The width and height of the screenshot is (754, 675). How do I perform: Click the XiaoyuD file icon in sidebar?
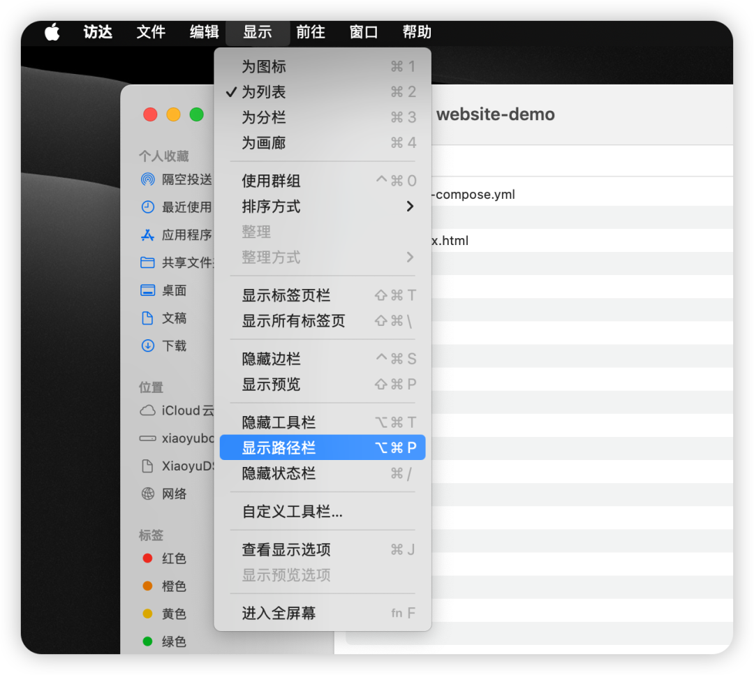coord(147,466)
